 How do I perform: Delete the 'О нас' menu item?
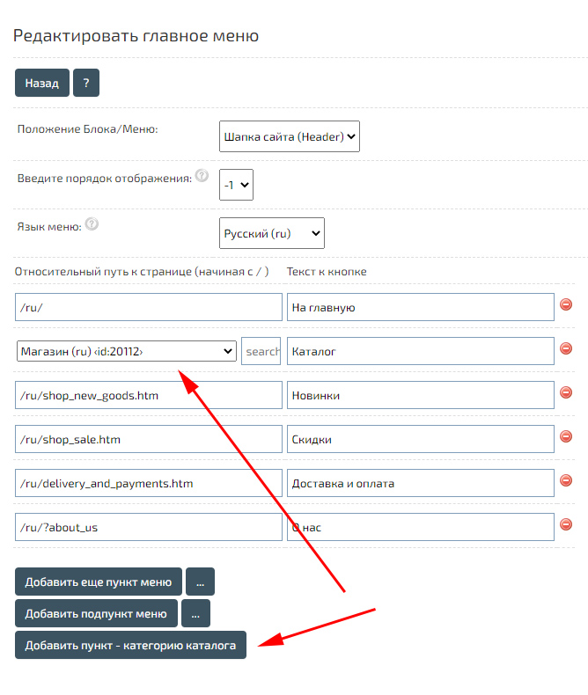[566, 524]
